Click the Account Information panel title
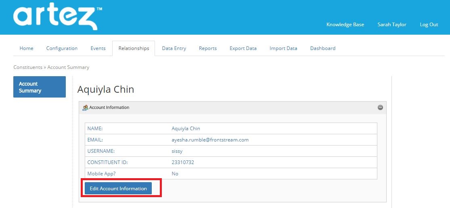Viewport: 450px width, 208px height. click(109, 108)
